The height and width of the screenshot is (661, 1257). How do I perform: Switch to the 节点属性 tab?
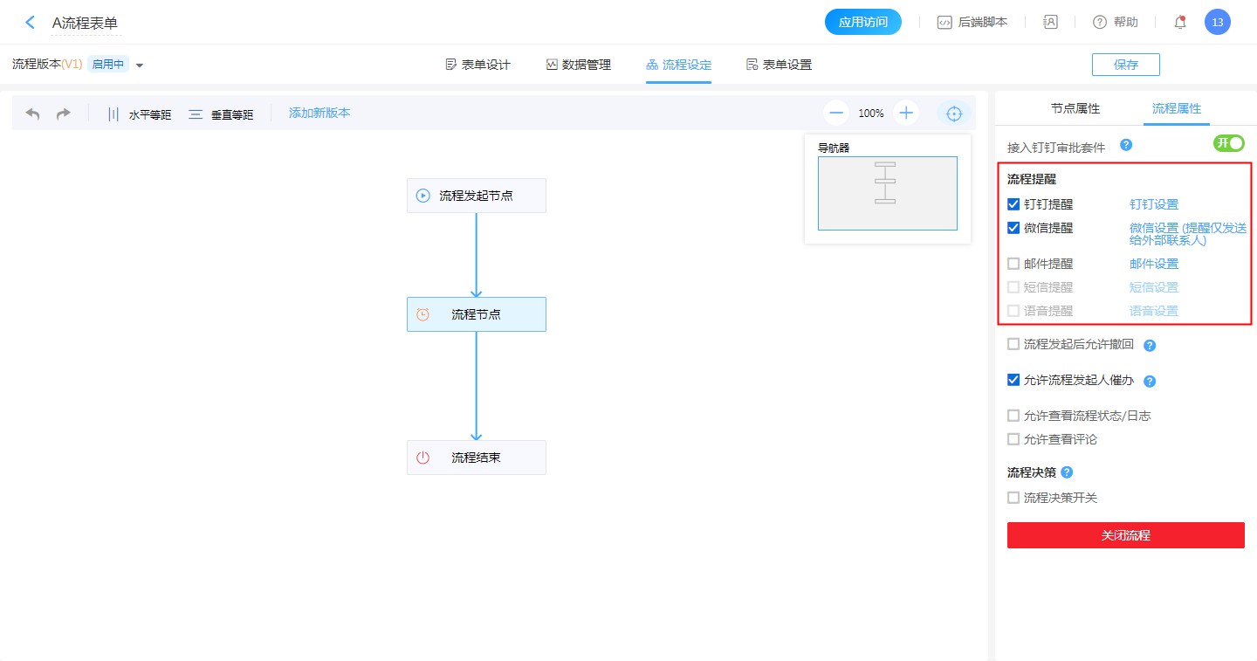1075,109
